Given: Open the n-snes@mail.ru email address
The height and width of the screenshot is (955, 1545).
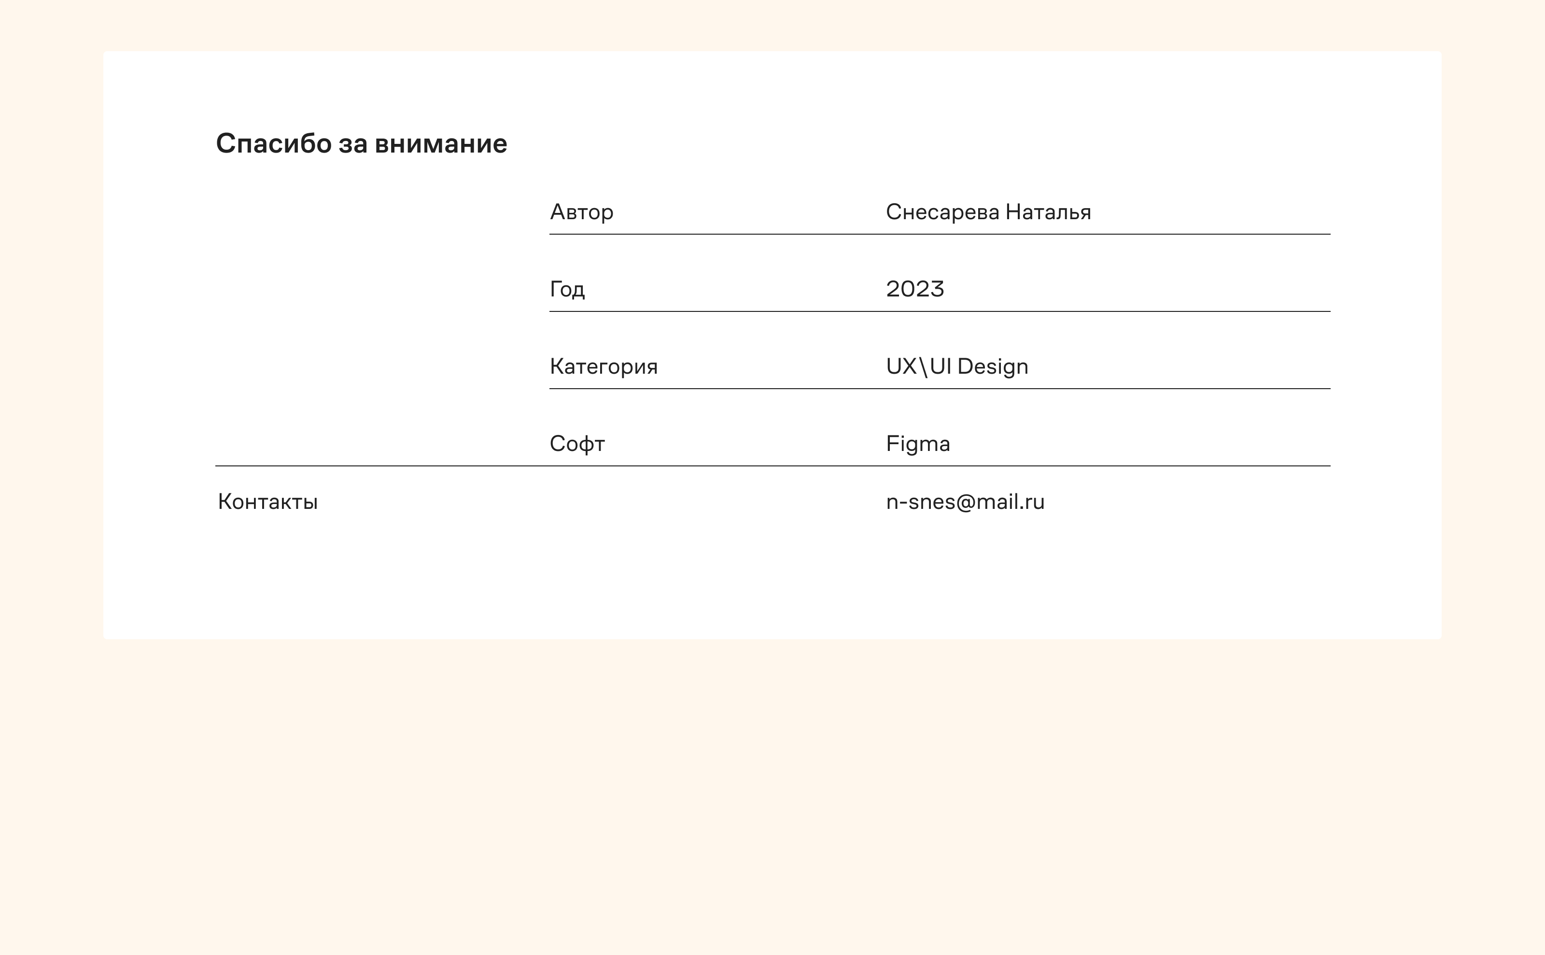Looking at the screenshot, I should click(965, 502).
